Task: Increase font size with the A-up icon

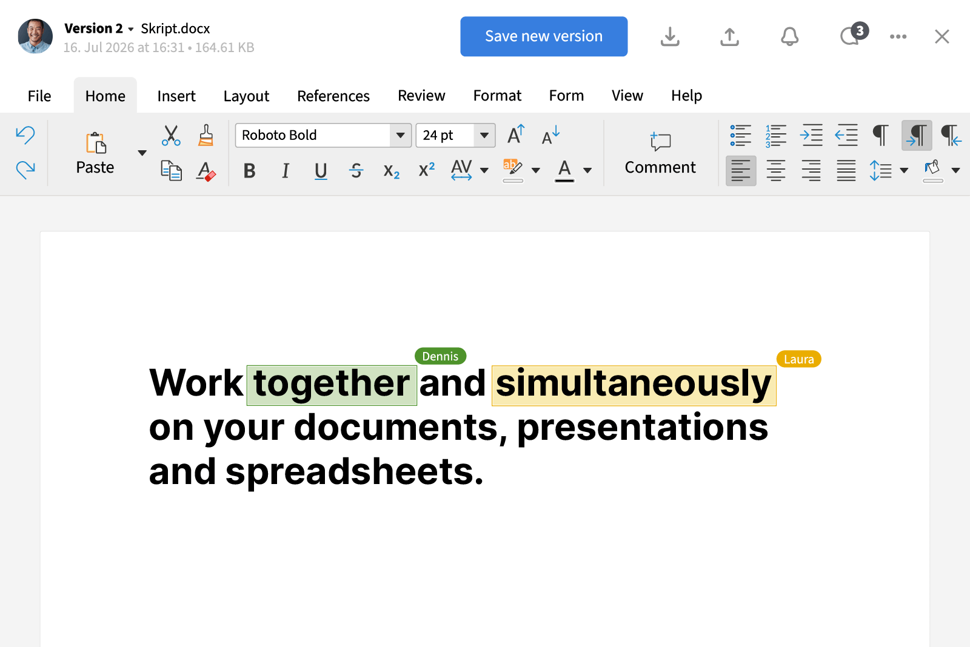Action: click(x=515, y=135)
